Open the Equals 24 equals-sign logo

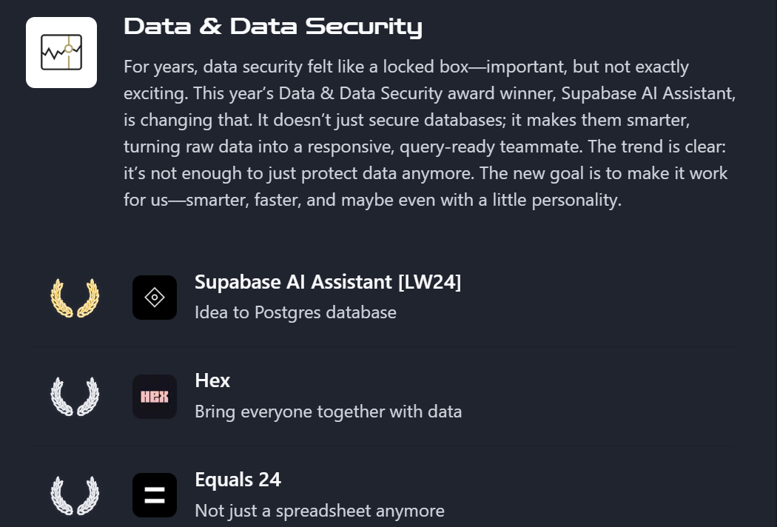click(x=155, y=495)
